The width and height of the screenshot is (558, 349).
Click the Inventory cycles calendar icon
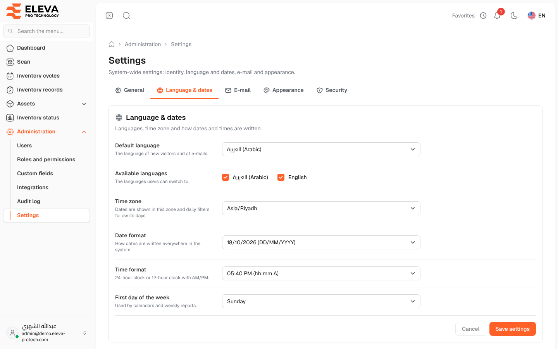click(10, 76)
